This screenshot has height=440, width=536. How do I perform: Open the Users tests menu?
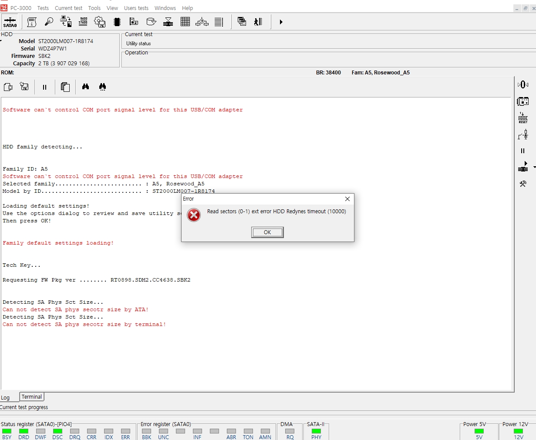tap(136, 8)
